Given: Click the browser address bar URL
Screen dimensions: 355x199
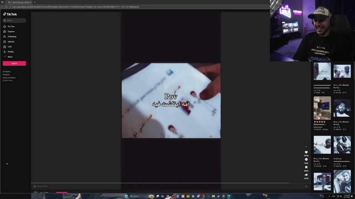Looking at the screenshot, I should tap(76, 7).
